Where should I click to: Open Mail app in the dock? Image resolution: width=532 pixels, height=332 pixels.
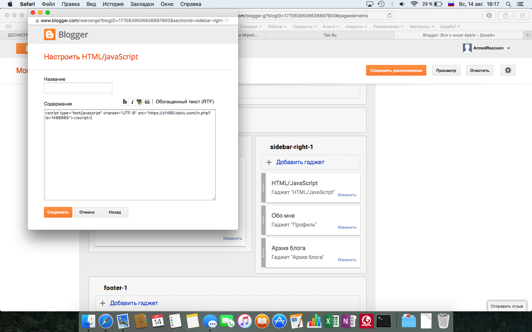click(x=123, y=321)
